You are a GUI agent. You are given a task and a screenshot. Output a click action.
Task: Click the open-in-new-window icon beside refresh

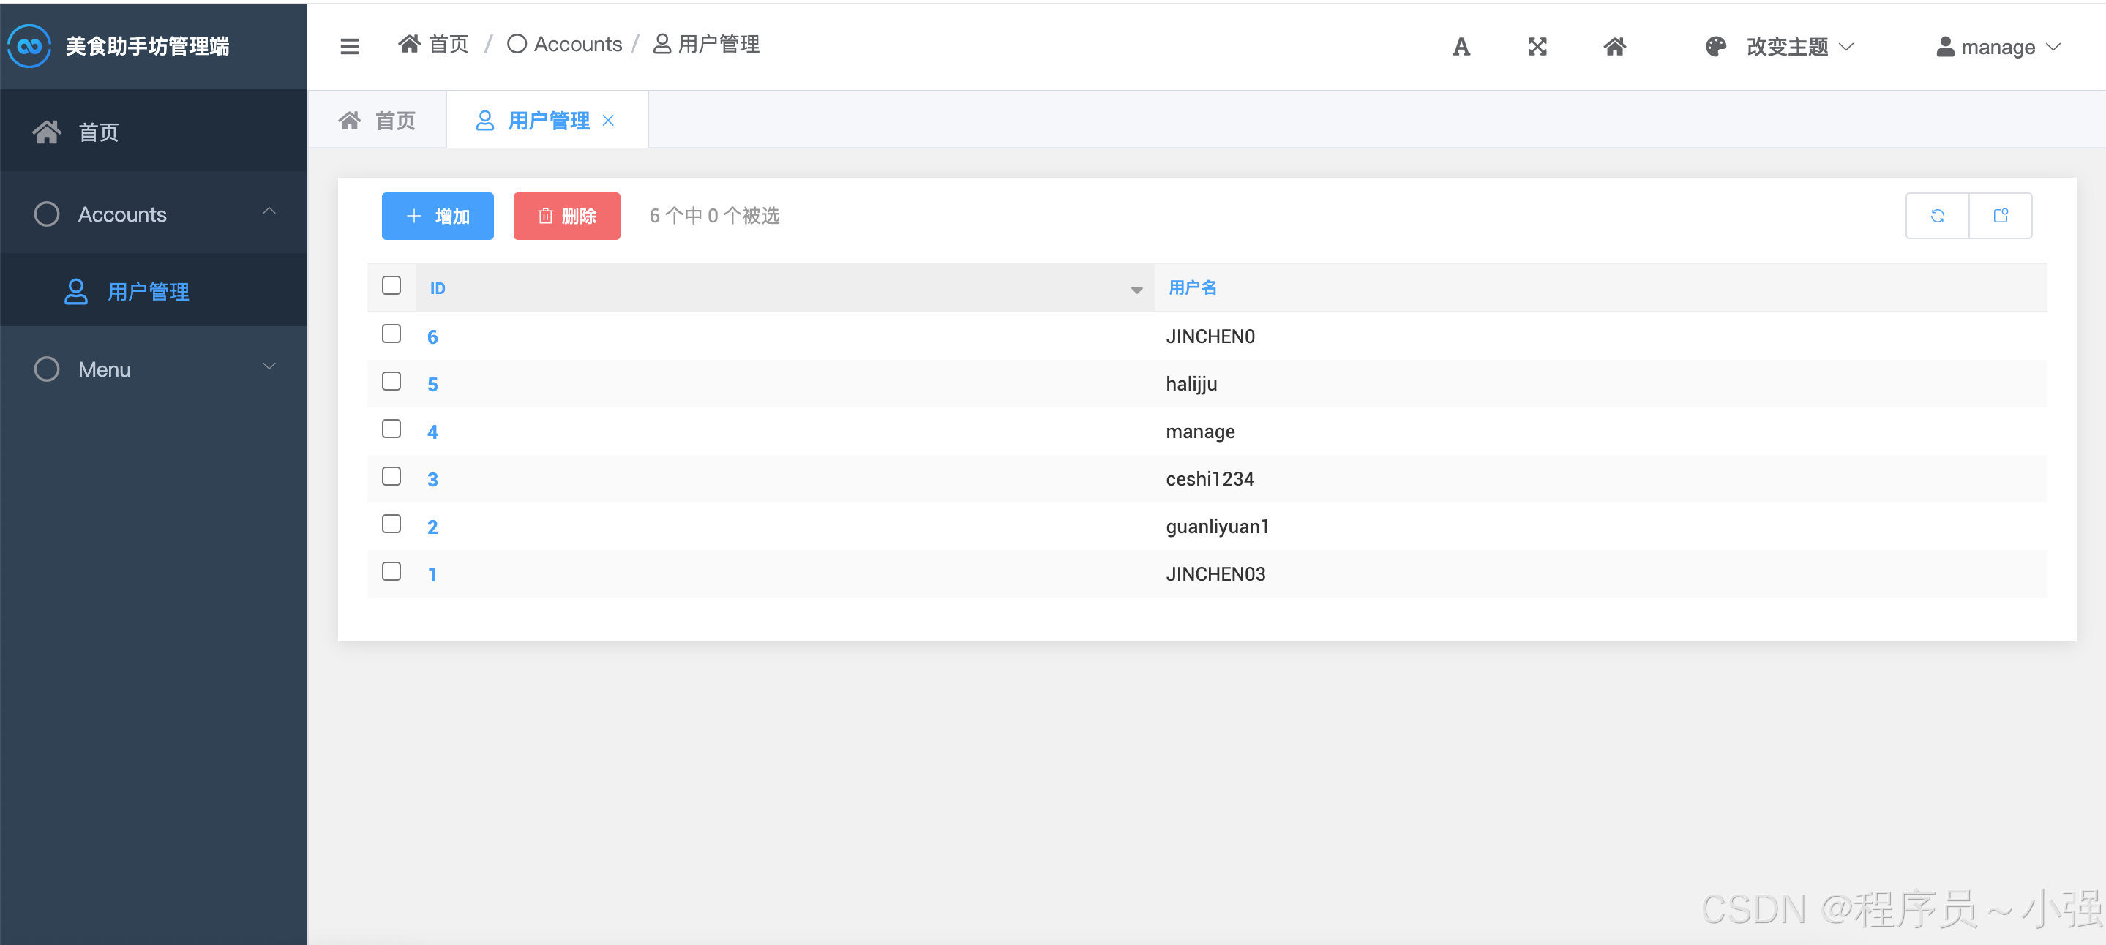point(2000,216)
